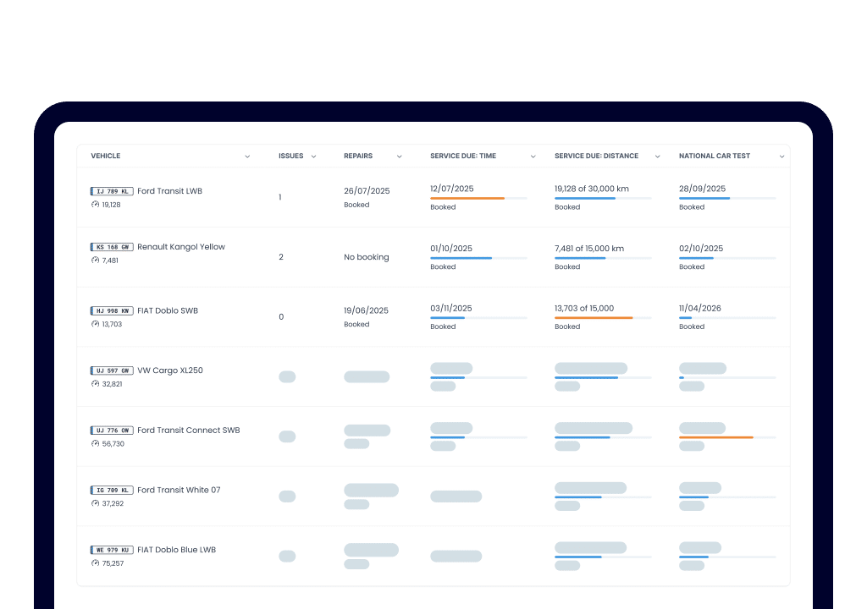The width and height of the screenshot is (867, 609).
Task: Open the FIAT Doblo SWB vehicle
Action: tap(168, 311)
